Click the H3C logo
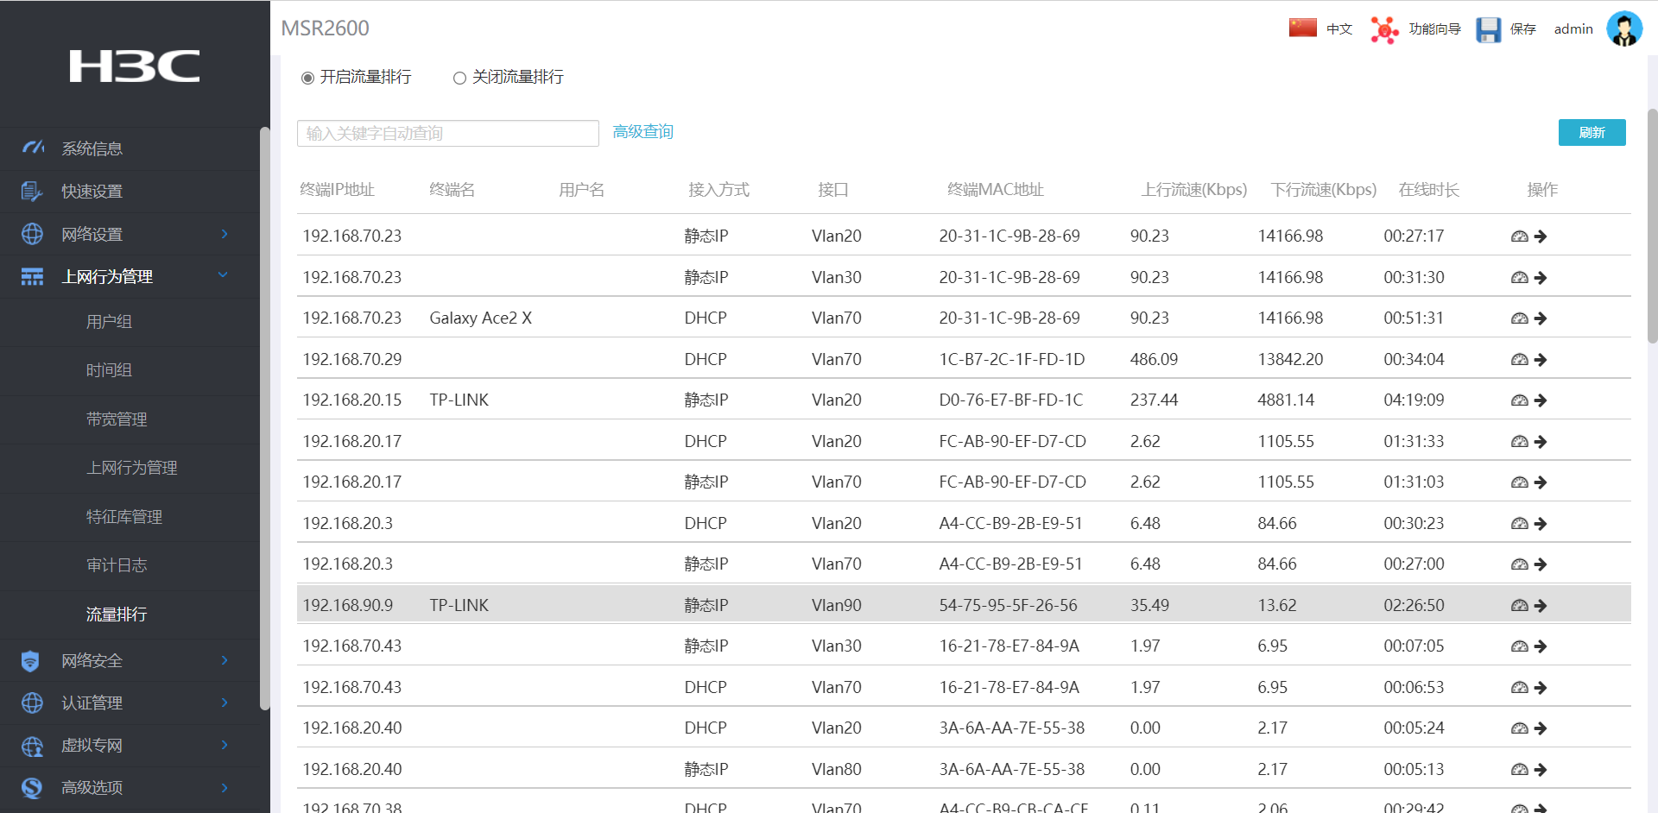Viewport: 1658px width, 813px height. pyautogui.click(x=135, y=66)
